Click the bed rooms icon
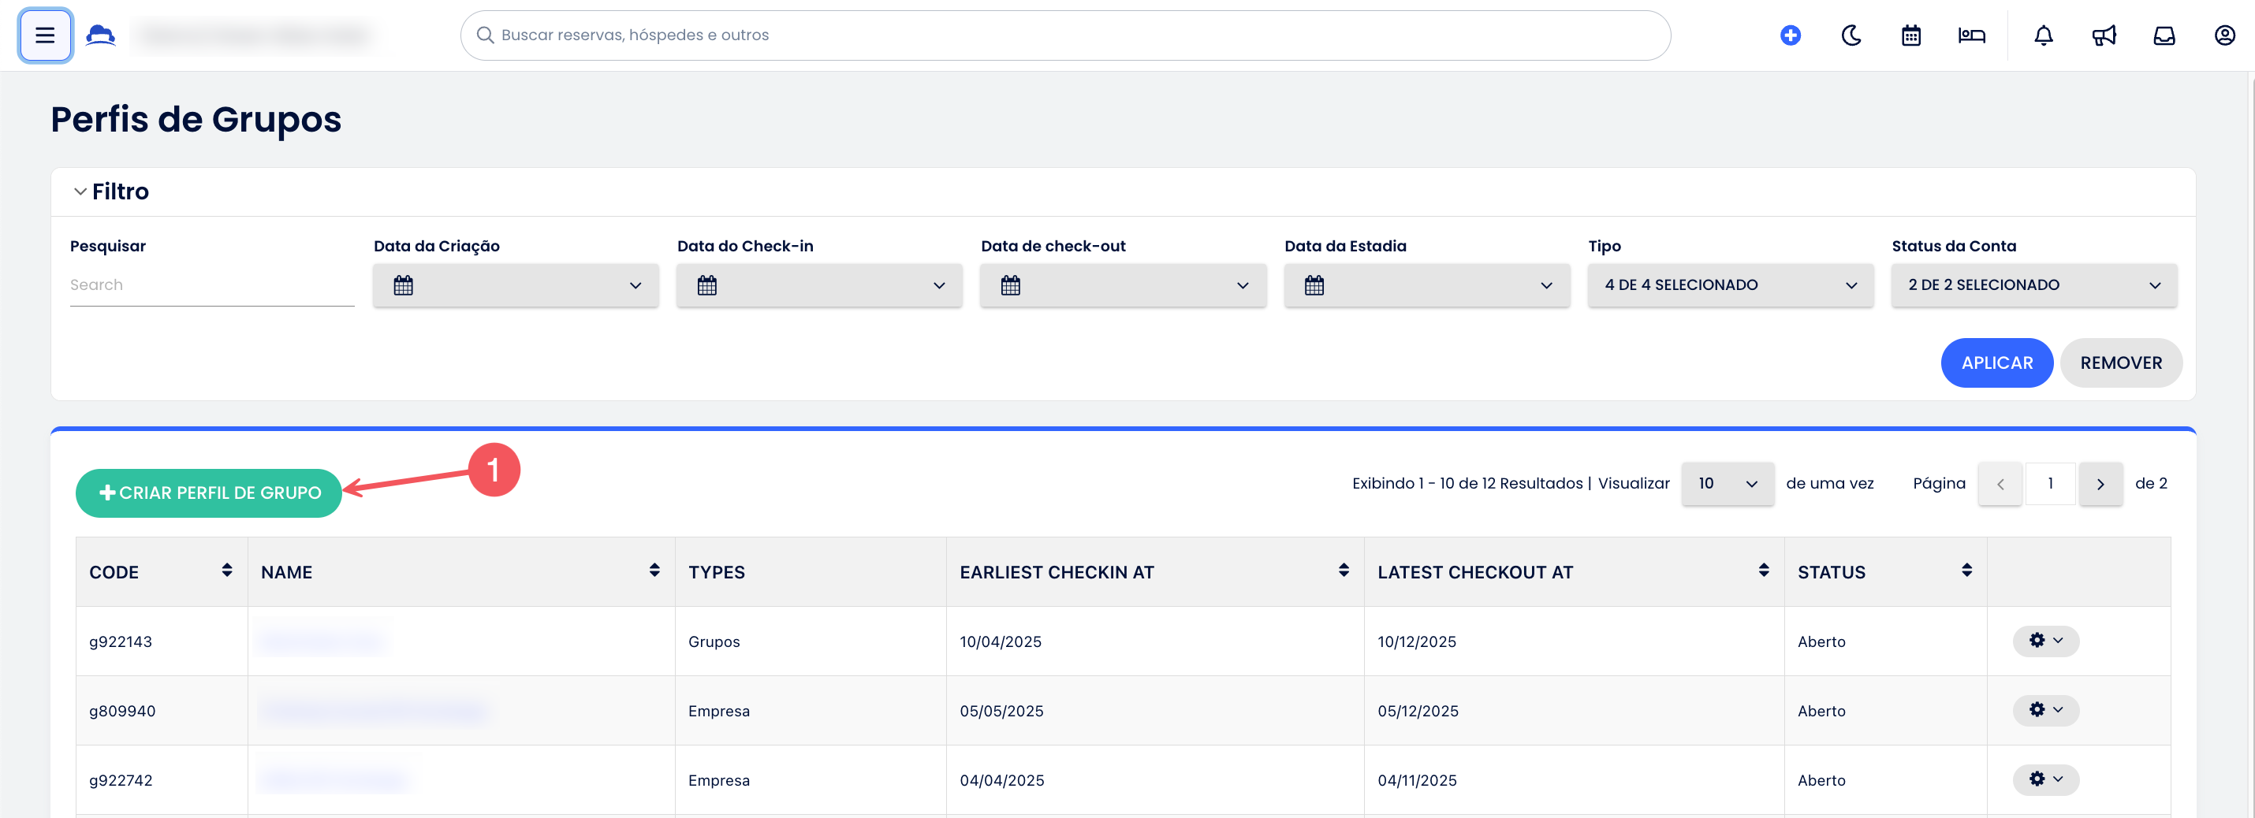Screen dimensions: 2255x818 pyautogui.click(x=1971, y=35)
